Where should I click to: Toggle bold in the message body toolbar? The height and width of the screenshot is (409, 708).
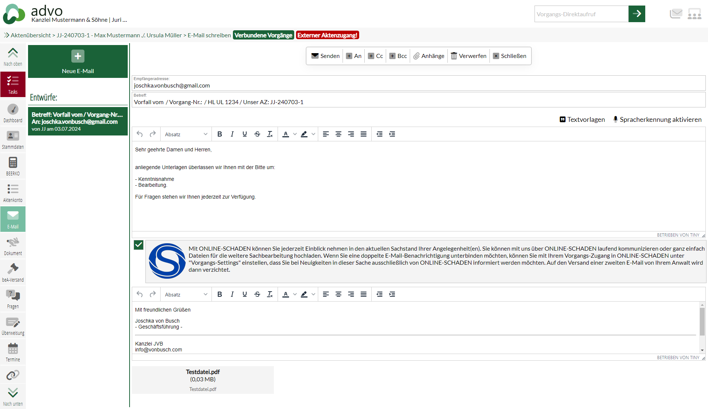[x=220, y=134]
